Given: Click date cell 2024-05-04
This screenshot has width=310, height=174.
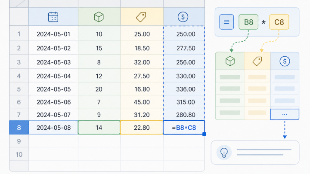Looking at the screenshot, I should (x=53, y=76).
